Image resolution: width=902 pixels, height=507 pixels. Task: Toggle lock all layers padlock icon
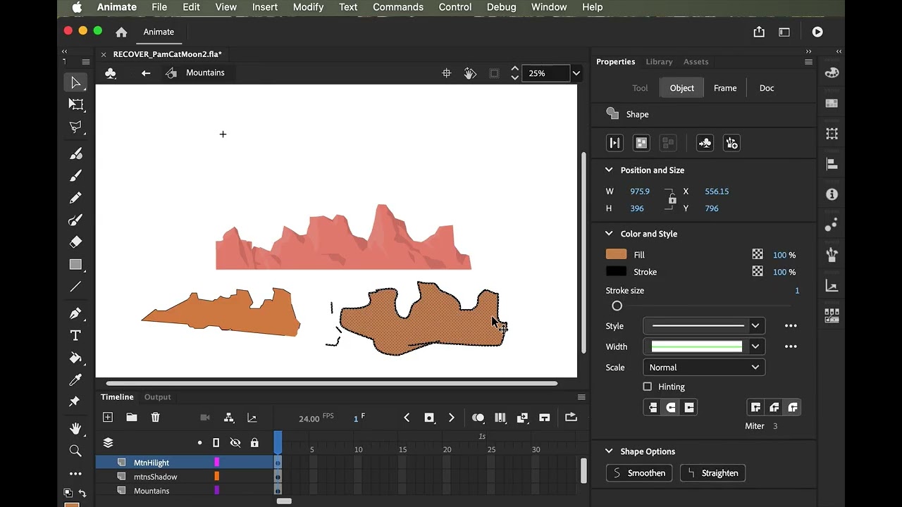[254, 443]
